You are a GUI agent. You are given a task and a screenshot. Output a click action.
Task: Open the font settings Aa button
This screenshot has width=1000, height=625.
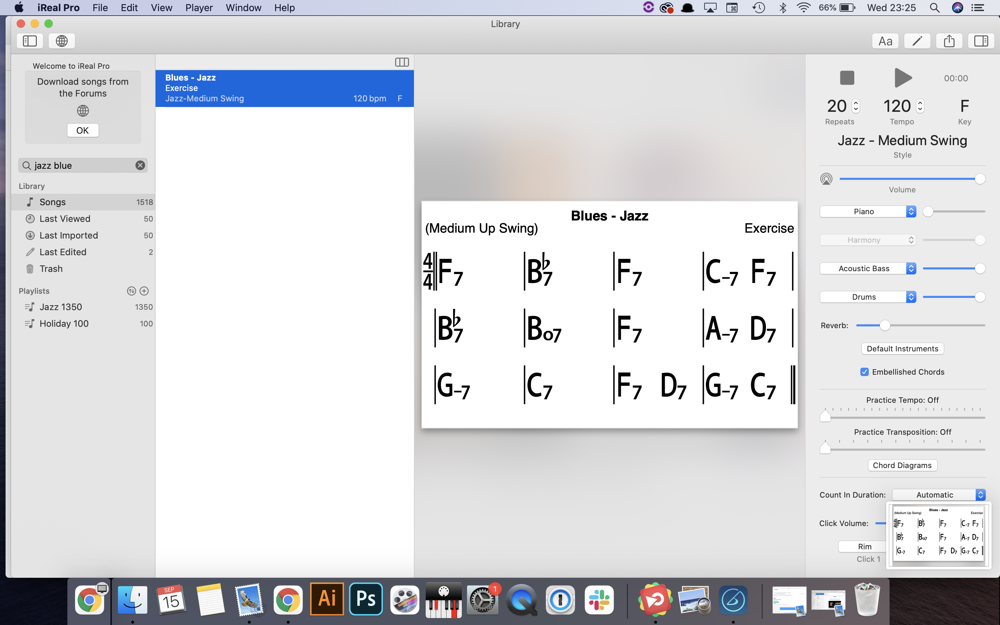click(x=885, y=41)
